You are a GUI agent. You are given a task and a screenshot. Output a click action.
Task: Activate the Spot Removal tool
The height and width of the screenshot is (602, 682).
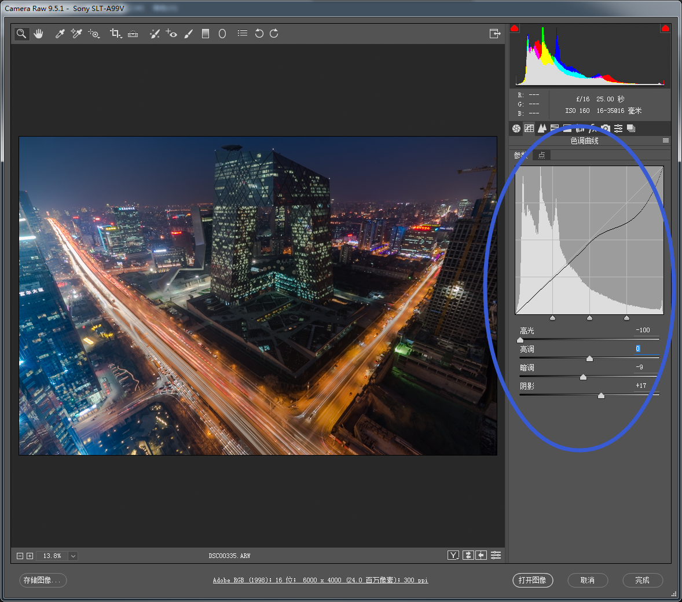(x=155, y=34)
